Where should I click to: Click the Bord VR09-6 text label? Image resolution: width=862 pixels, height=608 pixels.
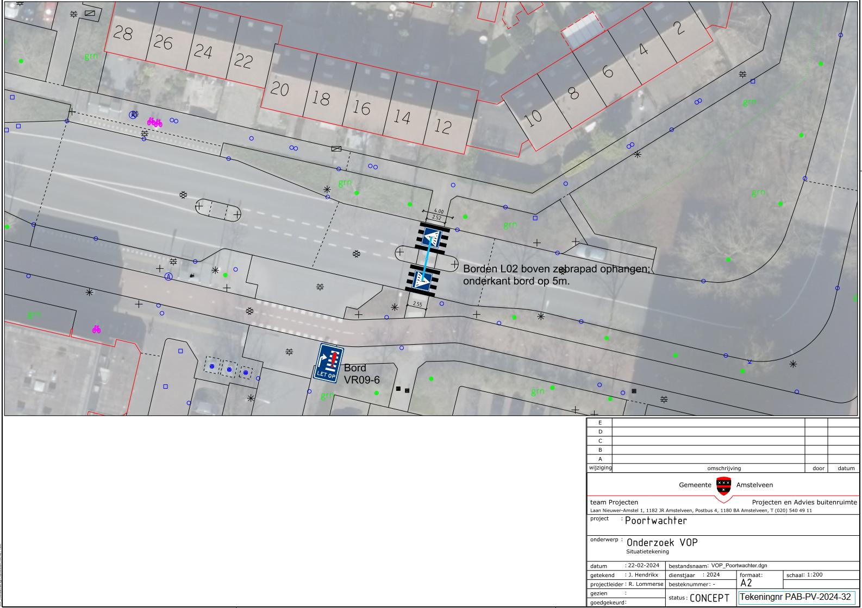point(361,374)
